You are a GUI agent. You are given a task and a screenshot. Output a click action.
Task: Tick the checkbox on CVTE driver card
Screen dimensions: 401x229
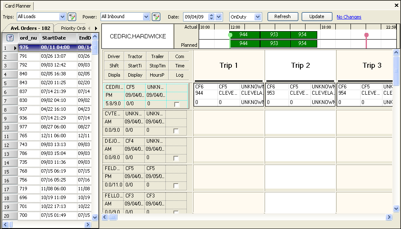coord(176,131)
